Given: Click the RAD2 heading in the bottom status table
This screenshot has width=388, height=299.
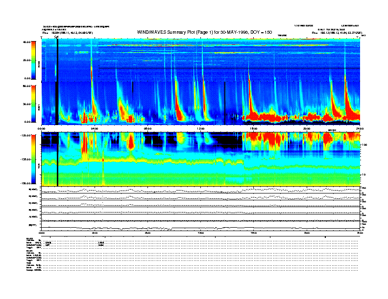Looking at the screenshot, I should click(29, 238).
